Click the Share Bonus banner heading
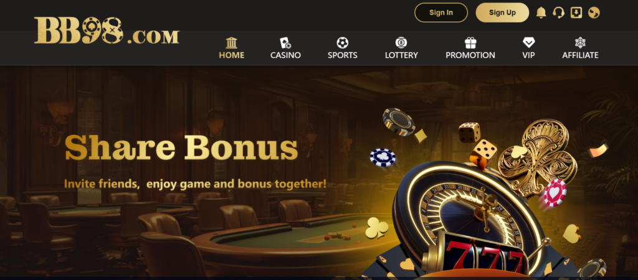Image resolution: width=638 pixels, height=280 pixels. [x=181, y=147]
